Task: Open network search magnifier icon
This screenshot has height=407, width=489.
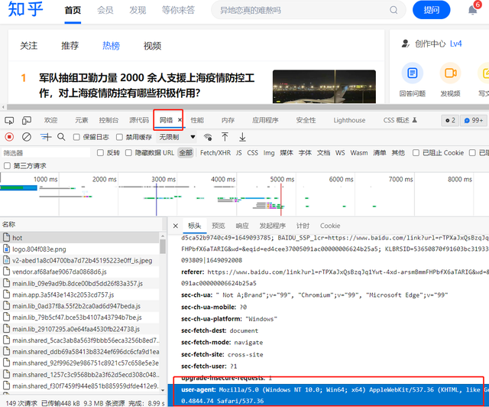Action: (61, 137)
